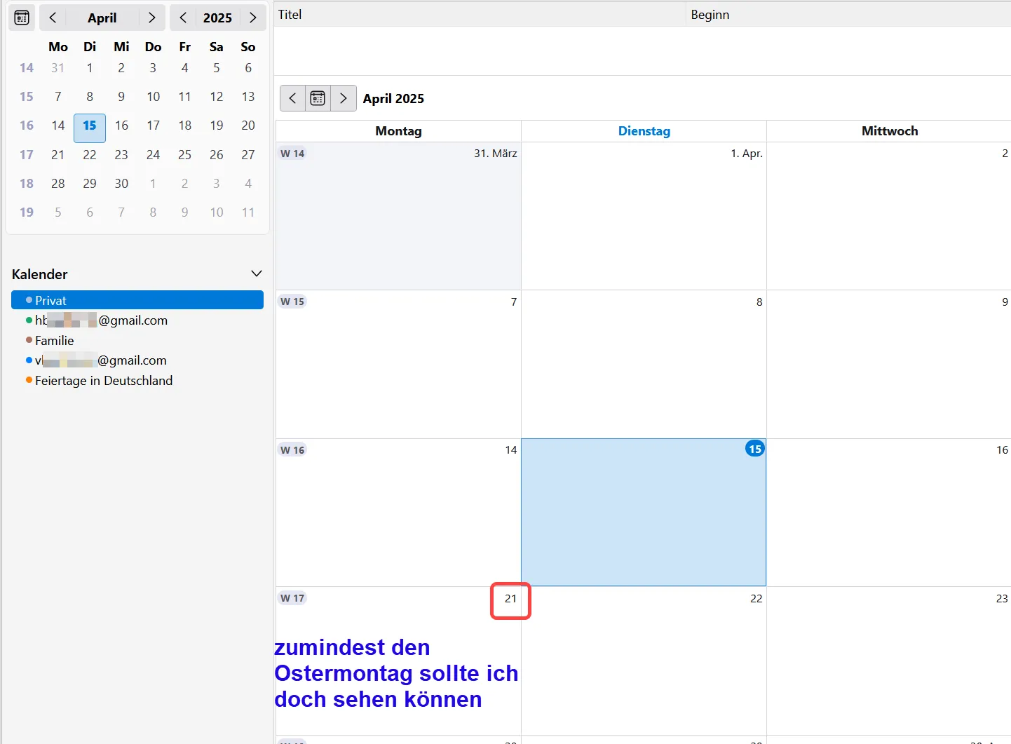
Task: Click the April month label in mini calendar
Action: click(x=102, y=18)
